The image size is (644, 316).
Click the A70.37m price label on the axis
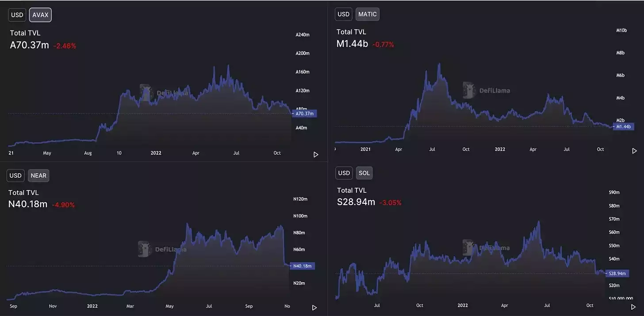click(304, 114)
